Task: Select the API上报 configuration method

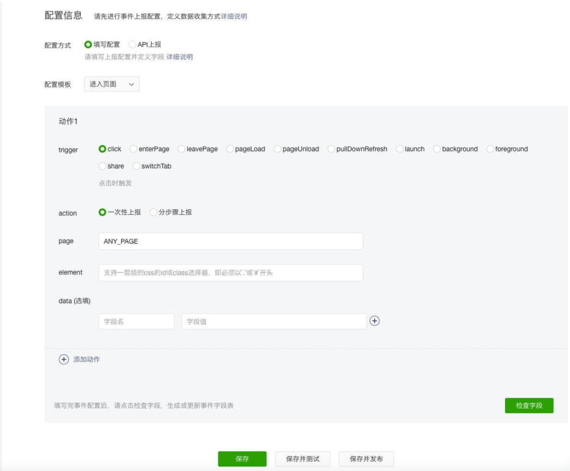Action: (133, 45)
